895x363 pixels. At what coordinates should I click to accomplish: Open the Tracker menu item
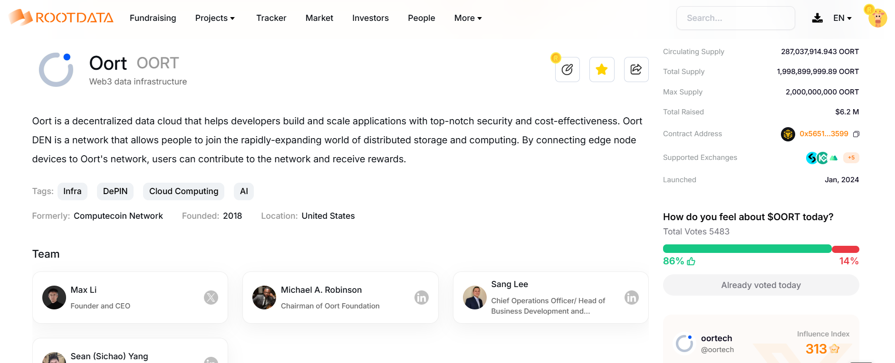pyautogui.click(x=271, y=18)
